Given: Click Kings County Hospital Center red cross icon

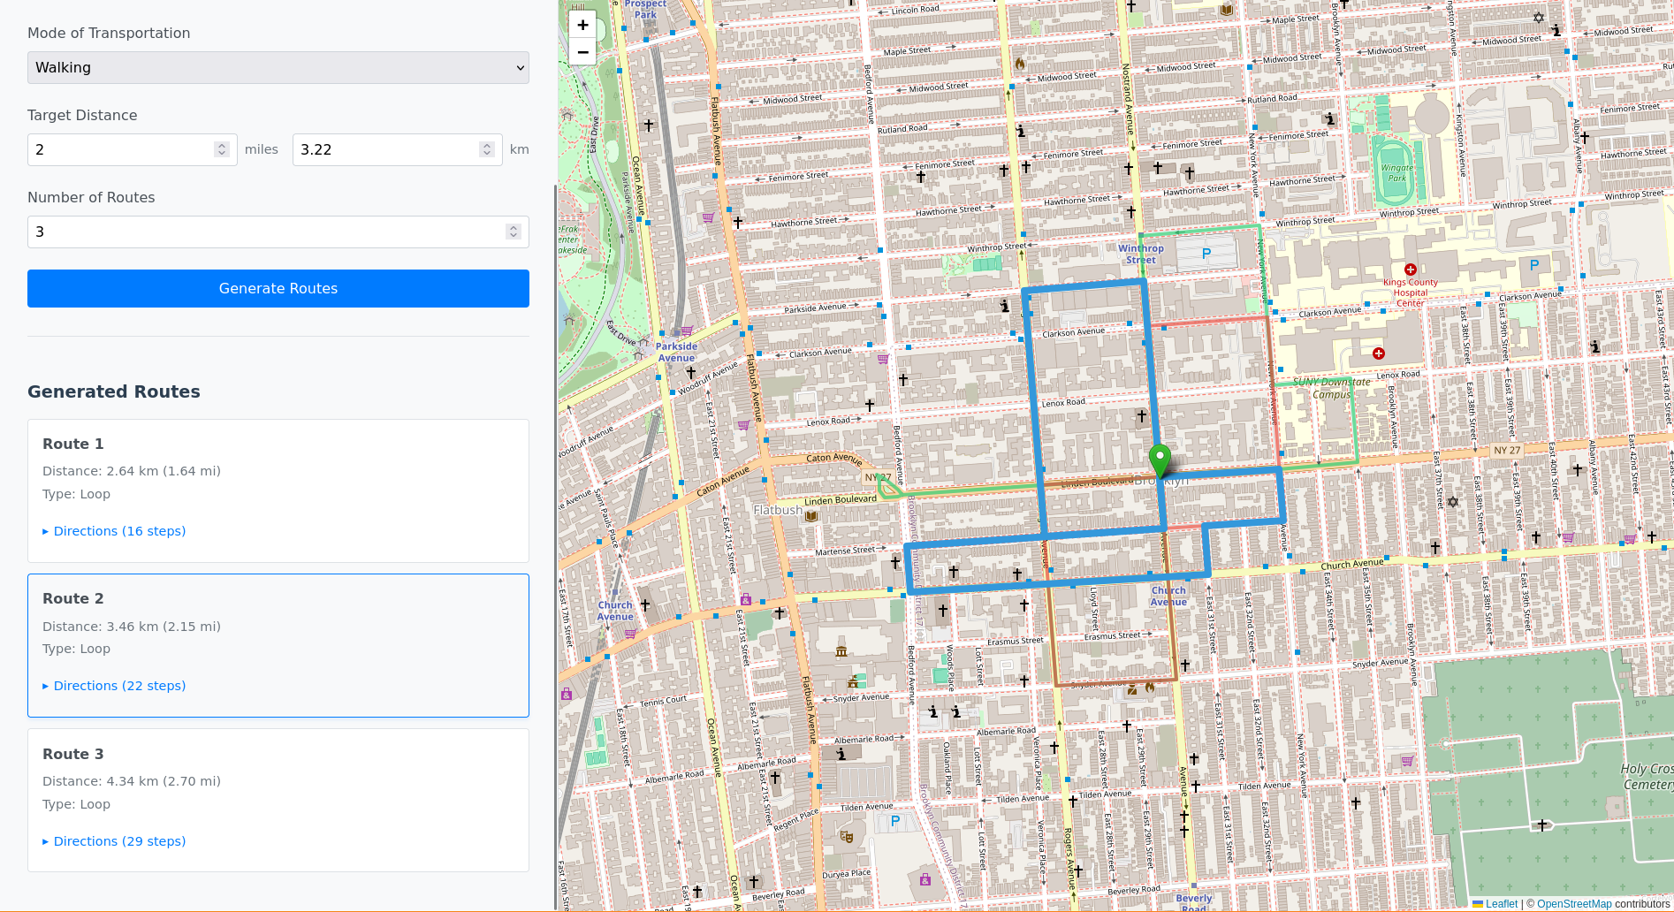Looking at the screenshot, I should [1411, 270].
